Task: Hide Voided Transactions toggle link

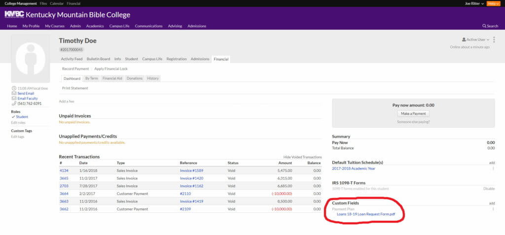Action: (302, 157)
